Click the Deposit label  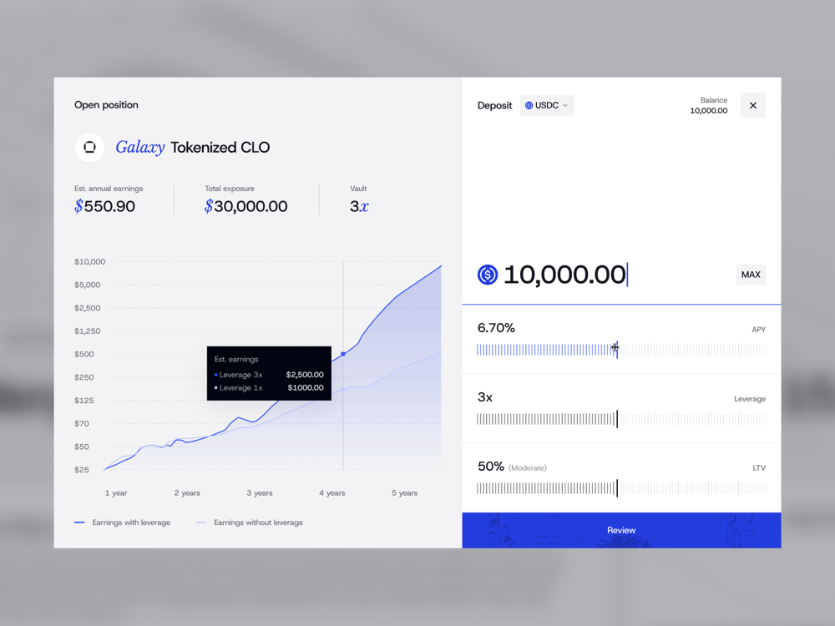pos(494,105)
